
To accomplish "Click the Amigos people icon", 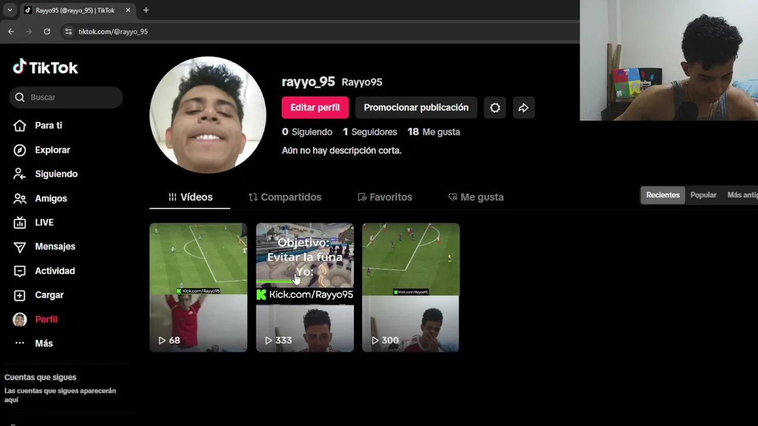I will 20,198.
